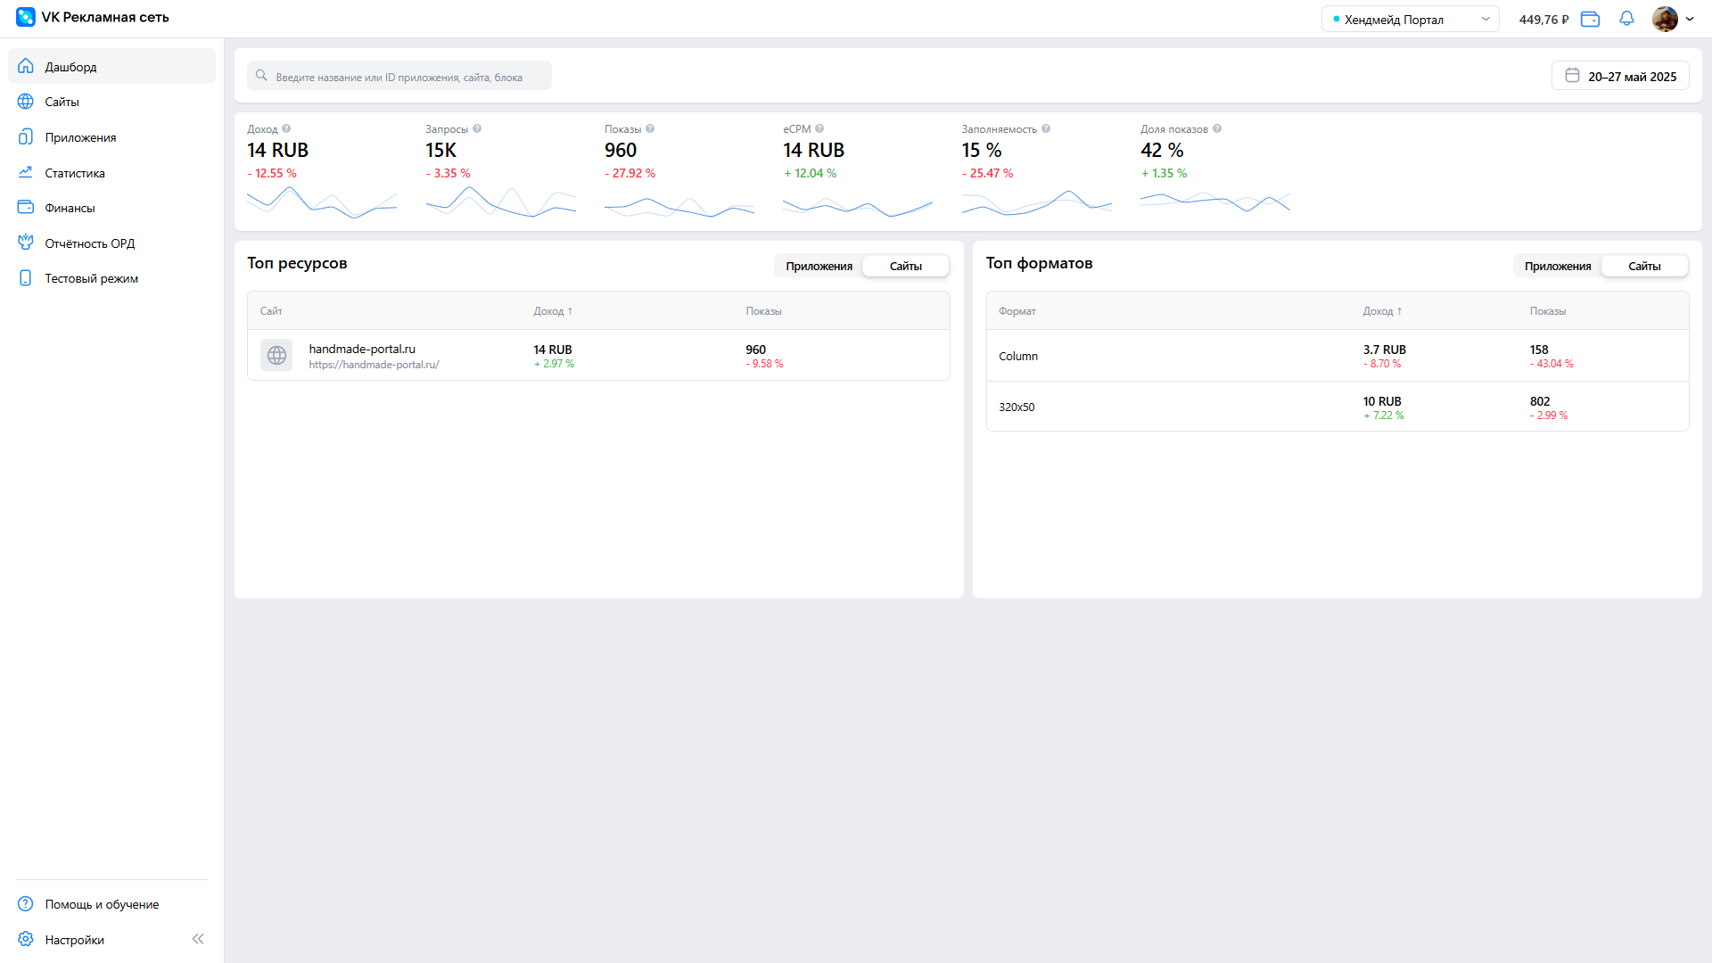Screen dimensions: 1712x963
Task: Open Статистика in the sidebar
Action: click(x=75, y=173)
